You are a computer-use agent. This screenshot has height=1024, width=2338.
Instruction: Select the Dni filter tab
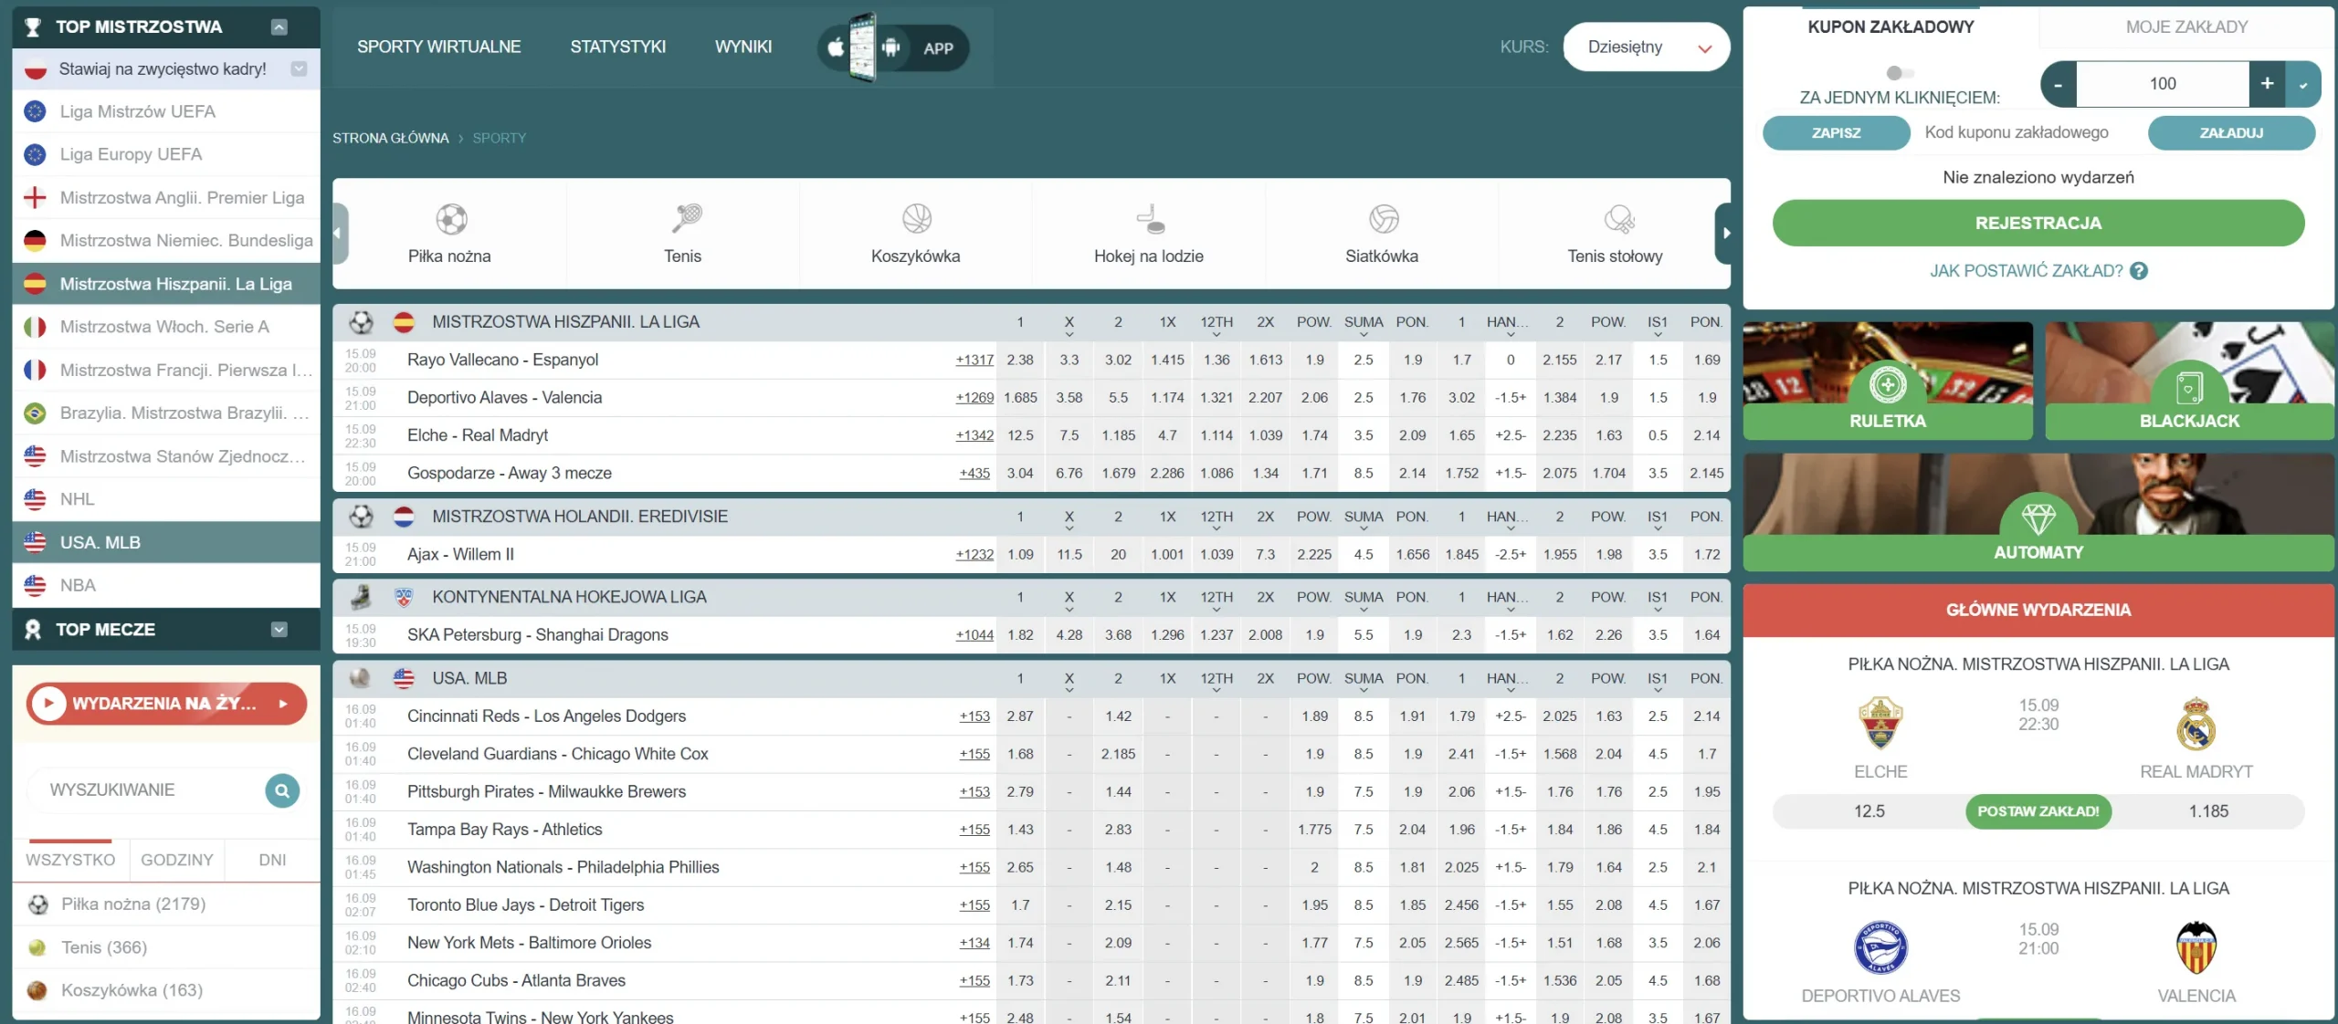point(272,860)
